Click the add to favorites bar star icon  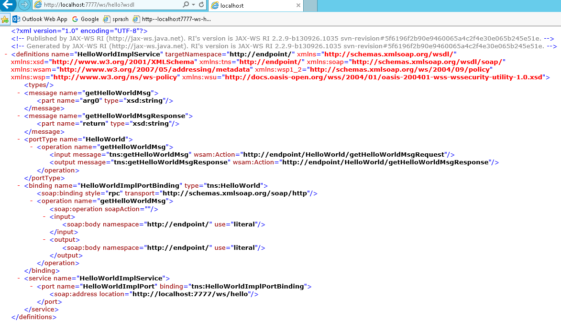click(5, 19)
